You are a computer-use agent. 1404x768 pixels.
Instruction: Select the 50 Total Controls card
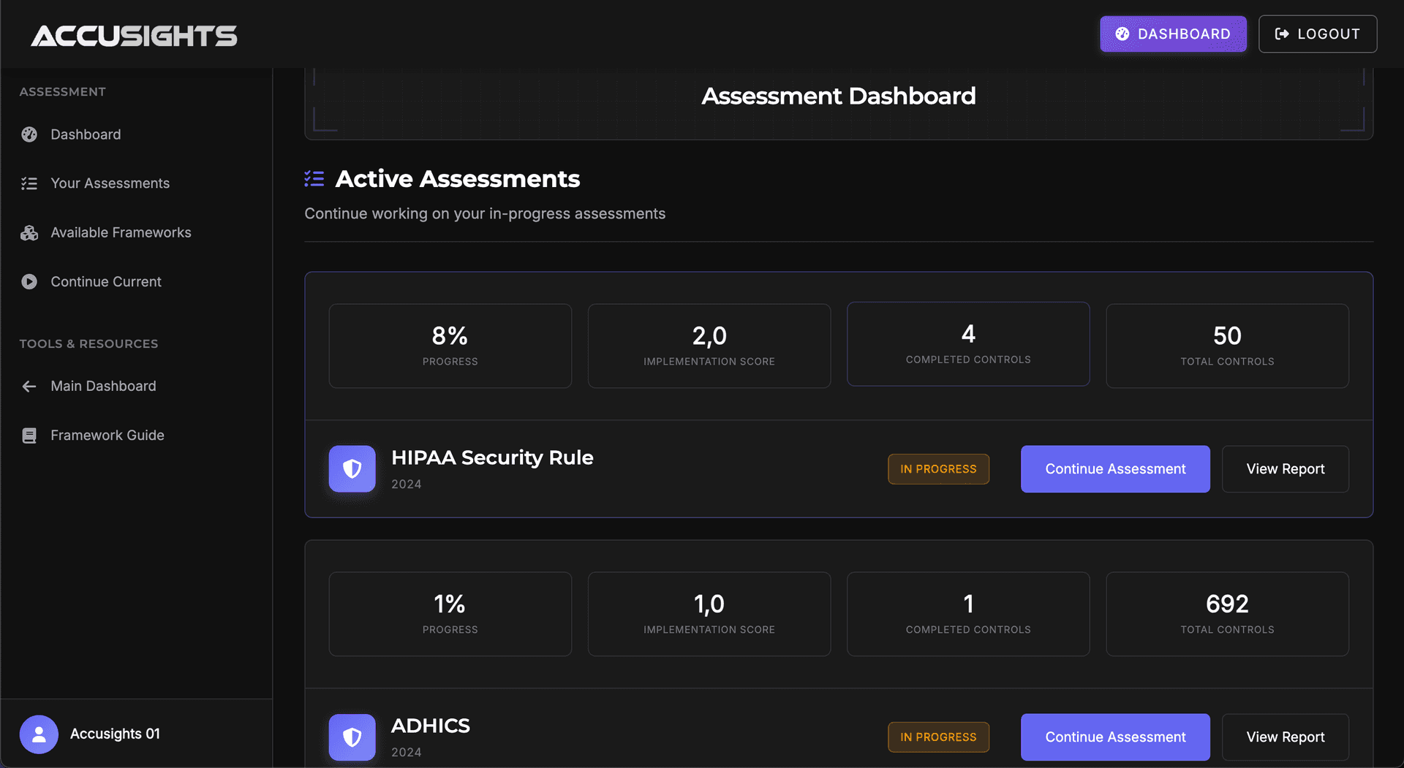tap(1227, 345)
